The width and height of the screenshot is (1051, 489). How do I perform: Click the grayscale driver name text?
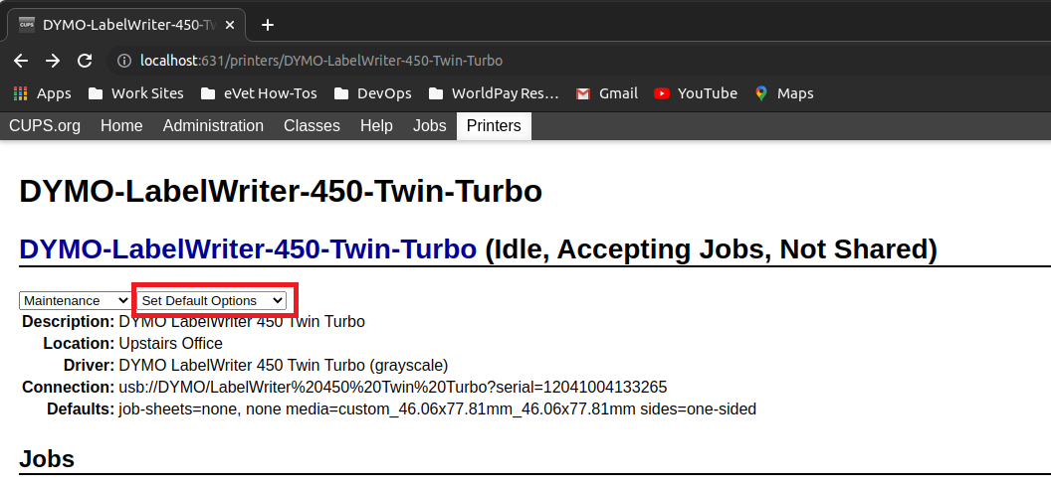pos(284,366)
